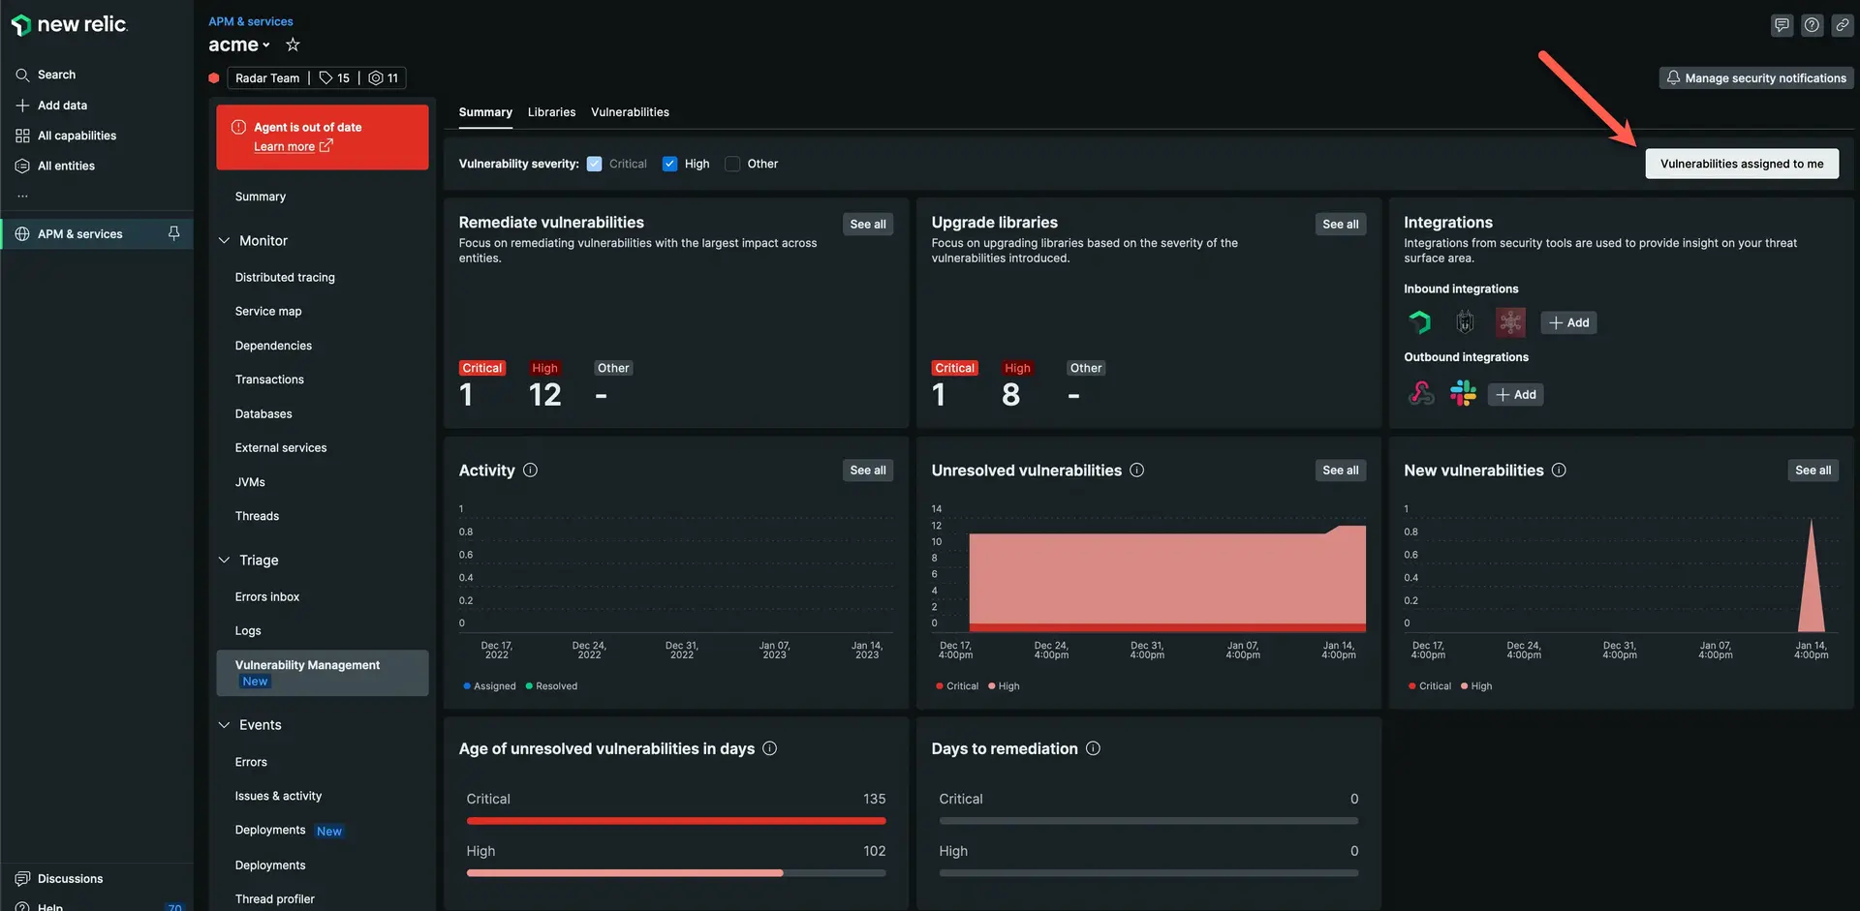The width and height of the screenshot is (1860, 911).
Task: Collapse the Triage section
Action: point(224,560)
